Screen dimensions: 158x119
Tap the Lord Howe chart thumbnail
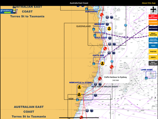tap(151, 75)
